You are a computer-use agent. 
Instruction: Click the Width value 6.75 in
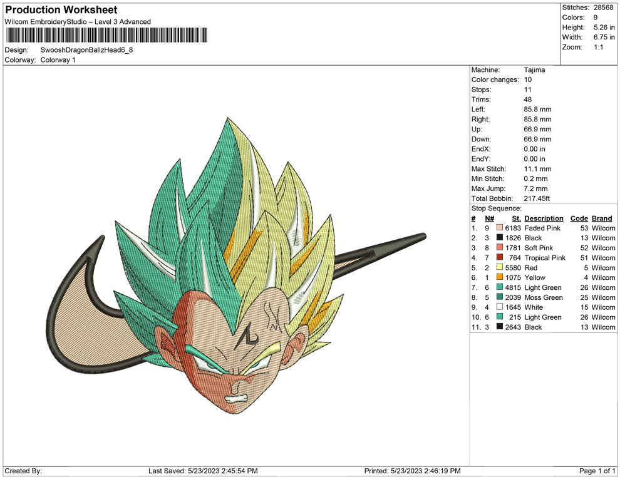pos(604,37)
